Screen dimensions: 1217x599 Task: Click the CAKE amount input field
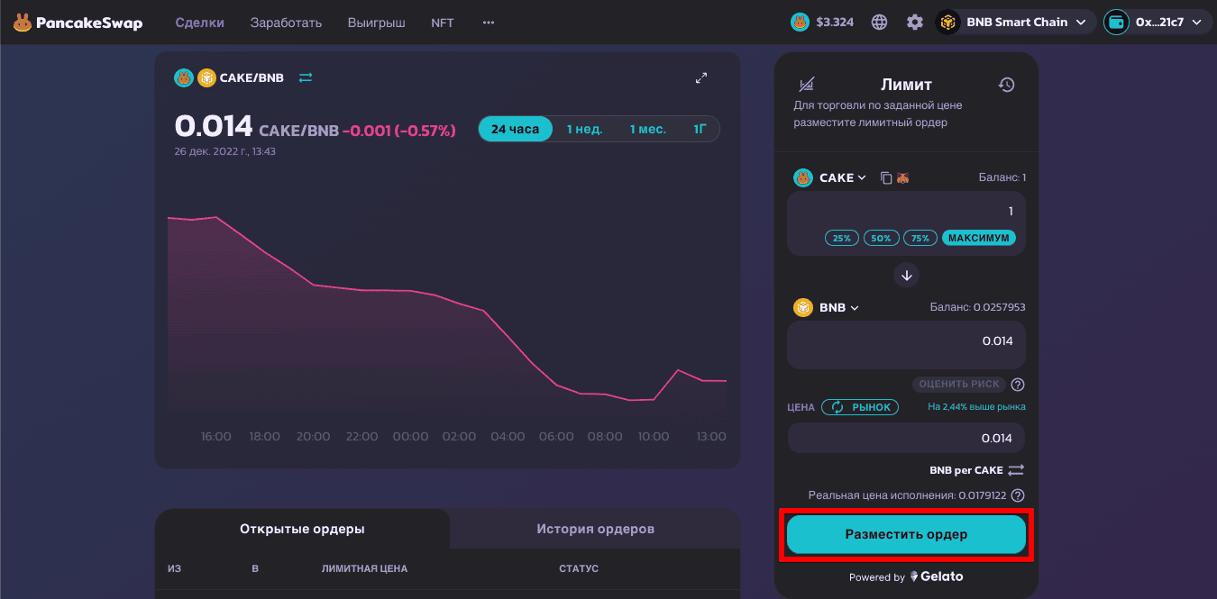pyautogui.click(x=907, y=211)
